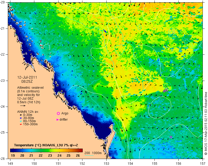Click longitude axis label '156'
This screenshot has width=208, height=166.
pos(179,164)
